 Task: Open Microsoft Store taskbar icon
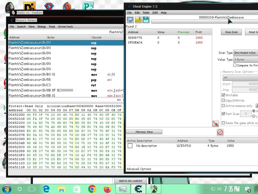(x=77, y=189)
